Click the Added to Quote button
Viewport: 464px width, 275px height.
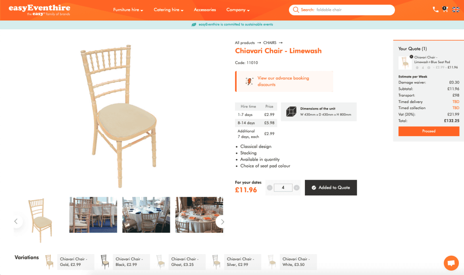[331, 188]
